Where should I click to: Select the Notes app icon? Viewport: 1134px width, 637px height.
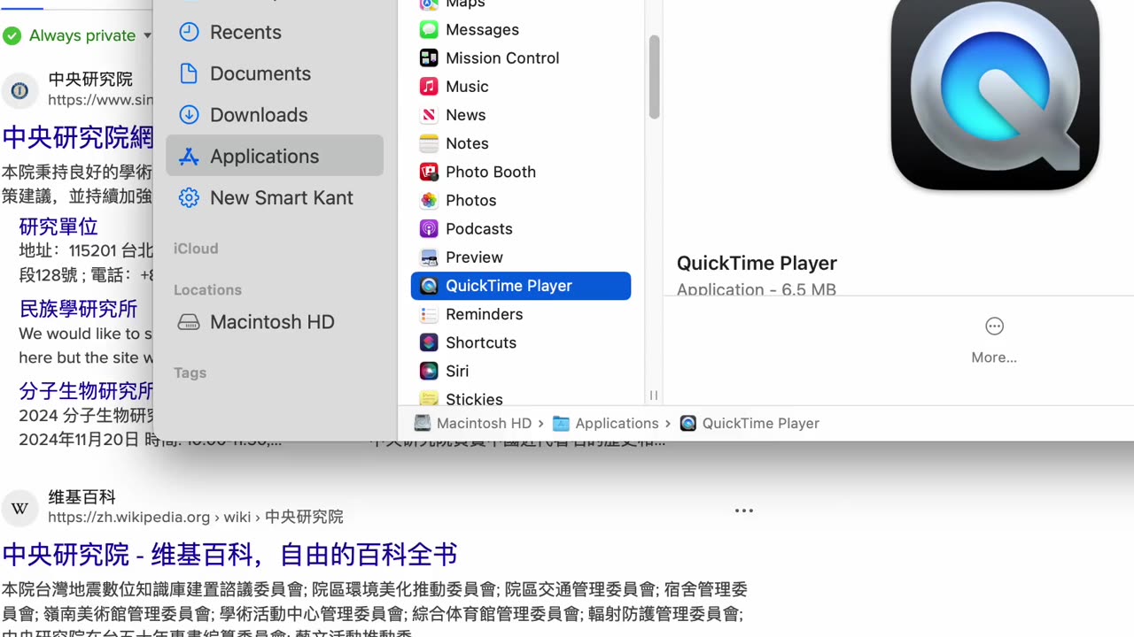(x=429, y=143)
